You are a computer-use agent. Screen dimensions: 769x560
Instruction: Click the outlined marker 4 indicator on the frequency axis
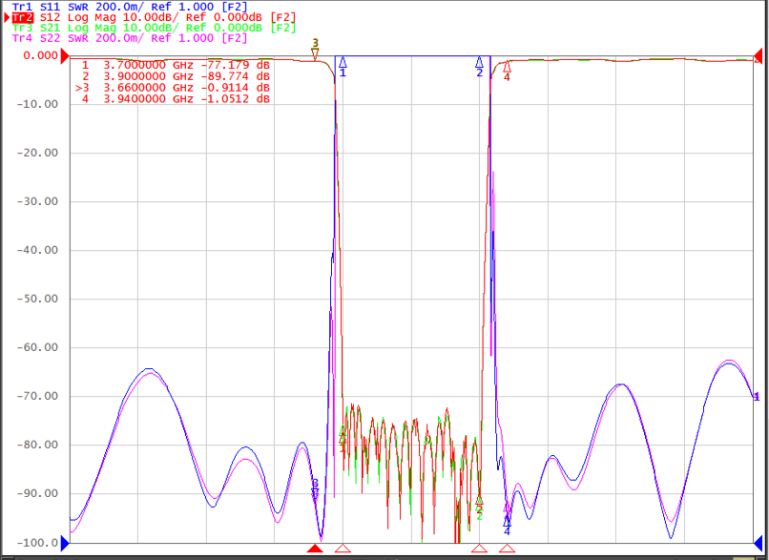pyautogui.click(x=507, y=549)
